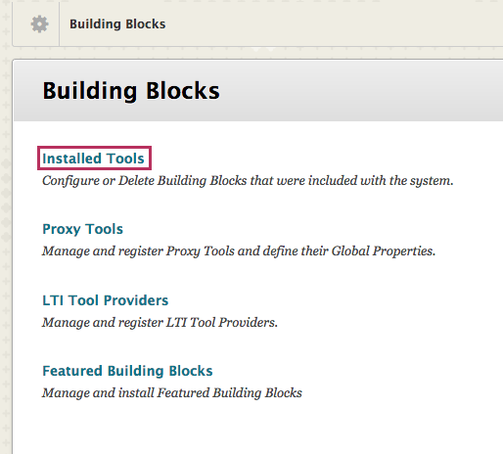Open the Proxy Tools link
Image resolution: width=503 pixels, height=454 pixels.
(83, 229)
